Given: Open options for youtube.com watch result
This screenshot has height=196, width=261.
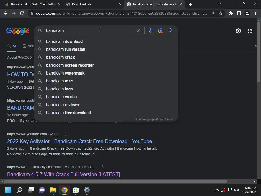Looking at the screenshot, I should 66,134.
